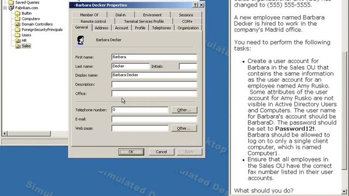The image size is (349, 196).
Task: Click the Fabrikam.com domain icon
Action: click(x=11, y=8)
